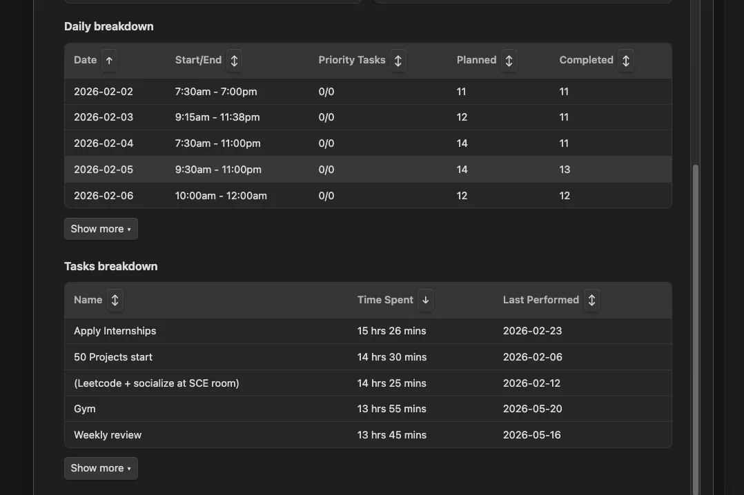
Task: Click last performed date 2026-02-12
Action: (x=531, y=383)
